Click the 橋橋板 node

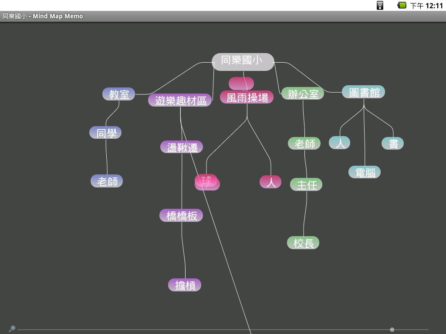click(181, 216)
